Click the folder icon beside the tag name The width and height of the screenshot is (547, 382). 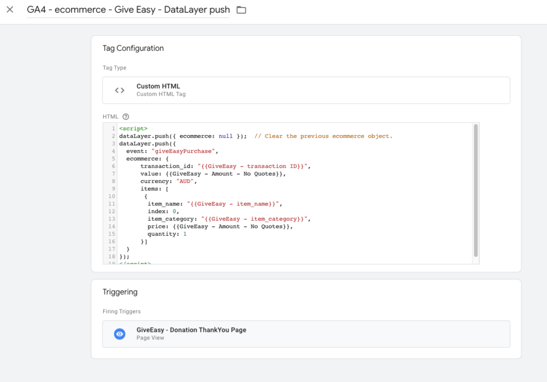(241, 9)
